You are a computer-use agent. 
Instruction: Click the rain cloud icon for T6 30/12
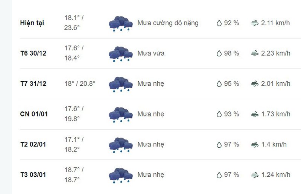point(120,54)
